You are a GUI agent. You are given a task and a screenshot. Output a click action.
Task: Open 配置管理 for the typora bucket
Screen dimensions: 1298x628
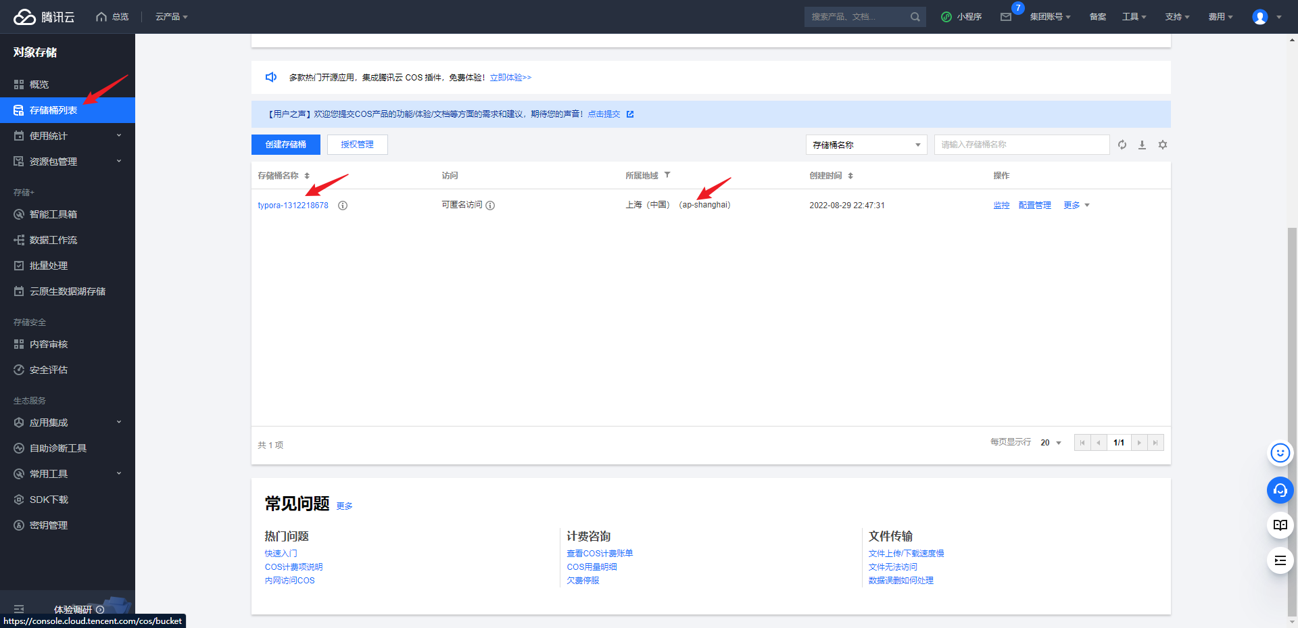(x=1035, y=206)
